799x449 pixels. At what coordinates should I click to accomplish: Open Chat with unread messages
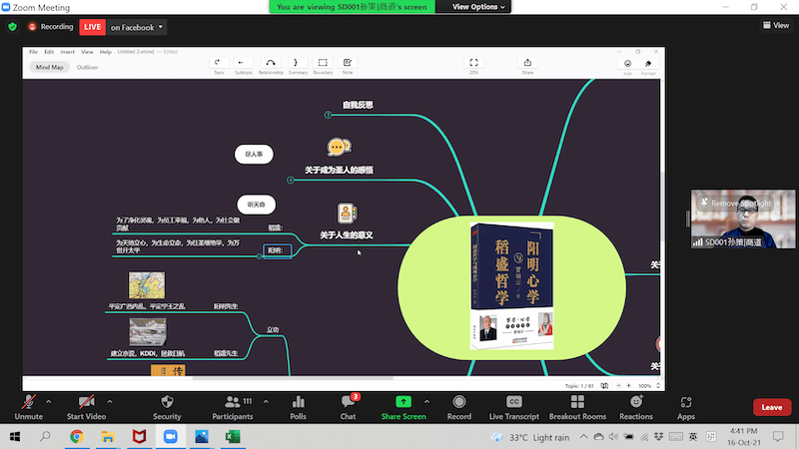348,405
